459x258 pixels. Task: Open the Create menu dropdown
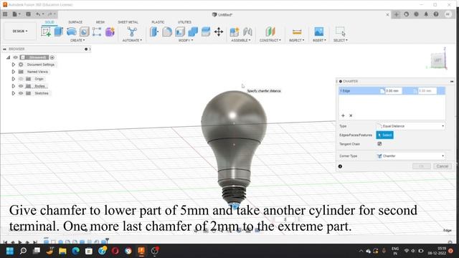[77, 40]
